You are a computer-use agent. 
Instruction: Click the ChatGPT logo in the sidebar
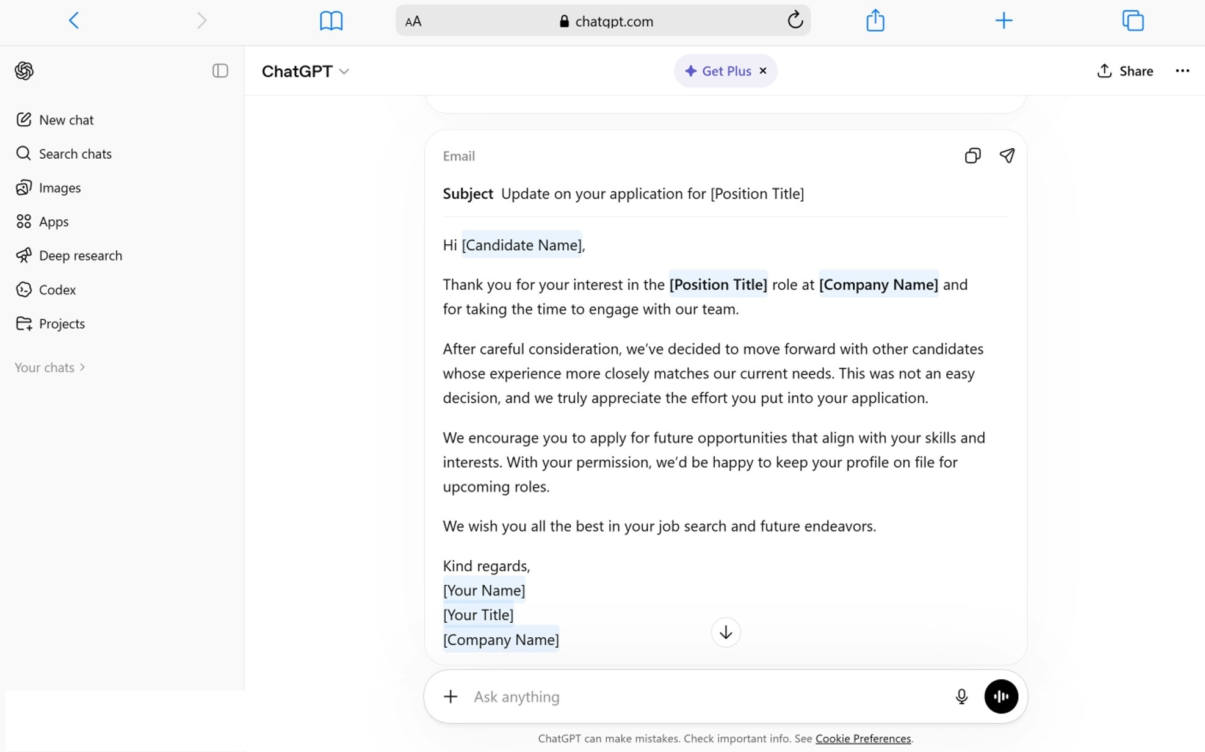[24, 71]
